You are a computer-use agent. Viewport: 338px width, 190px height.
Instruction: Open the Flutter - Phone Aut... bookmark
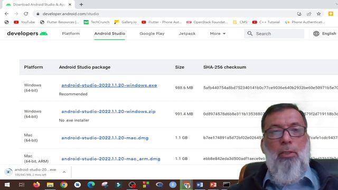pos(162,22)
